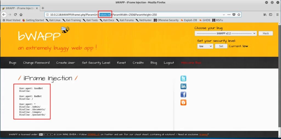
Task: Follow the @MME_IT Twitter link in the footer
Action: tap(94, 134)
